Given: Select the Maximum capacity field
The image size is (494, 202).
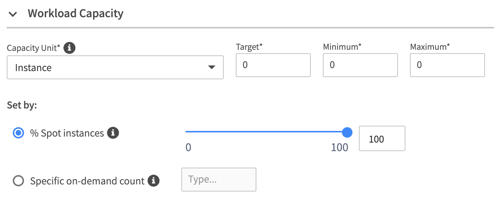Looking at the screenshot, I should (447, 65).
